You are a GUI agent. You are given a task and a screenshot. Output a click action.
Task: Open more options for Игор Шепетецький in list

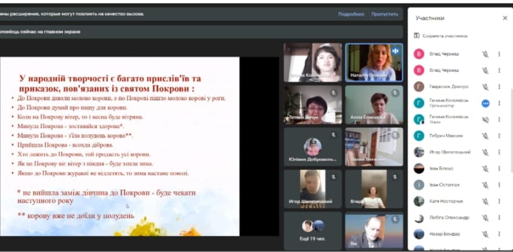tap(499, 152)
